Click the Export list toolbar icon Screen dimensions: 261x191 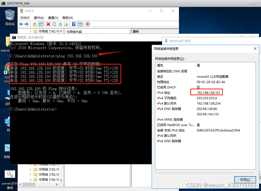tap(66, 24)
